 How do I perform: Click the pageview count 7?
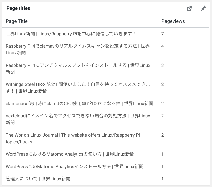tap(162, 34)
